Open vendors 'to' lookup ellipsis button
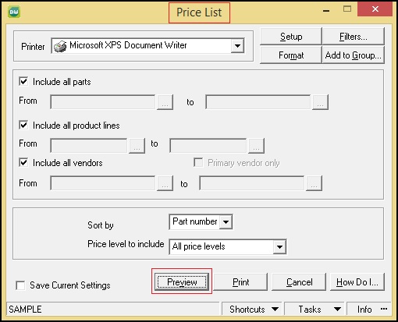 click(x=314, y=183)
